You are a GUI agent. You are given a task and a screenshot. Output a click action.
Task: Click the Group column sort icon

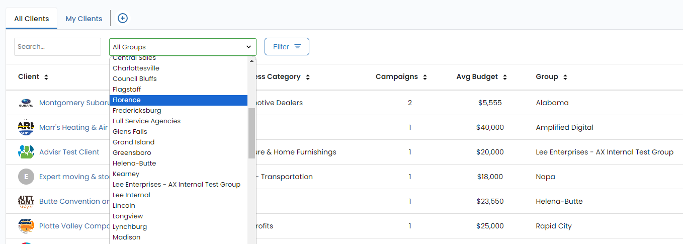pyautogui.click(x=565, y=77)
